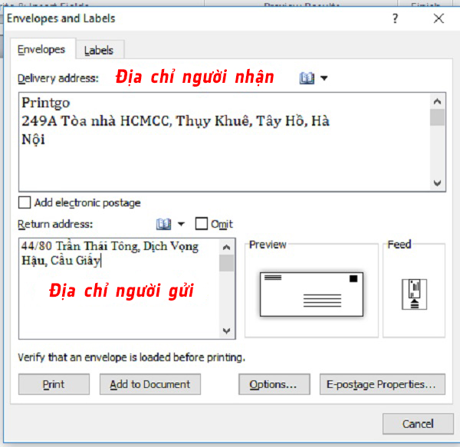Open envelope Options dialog
Viewport: 460px width, 447px height.
273,384
